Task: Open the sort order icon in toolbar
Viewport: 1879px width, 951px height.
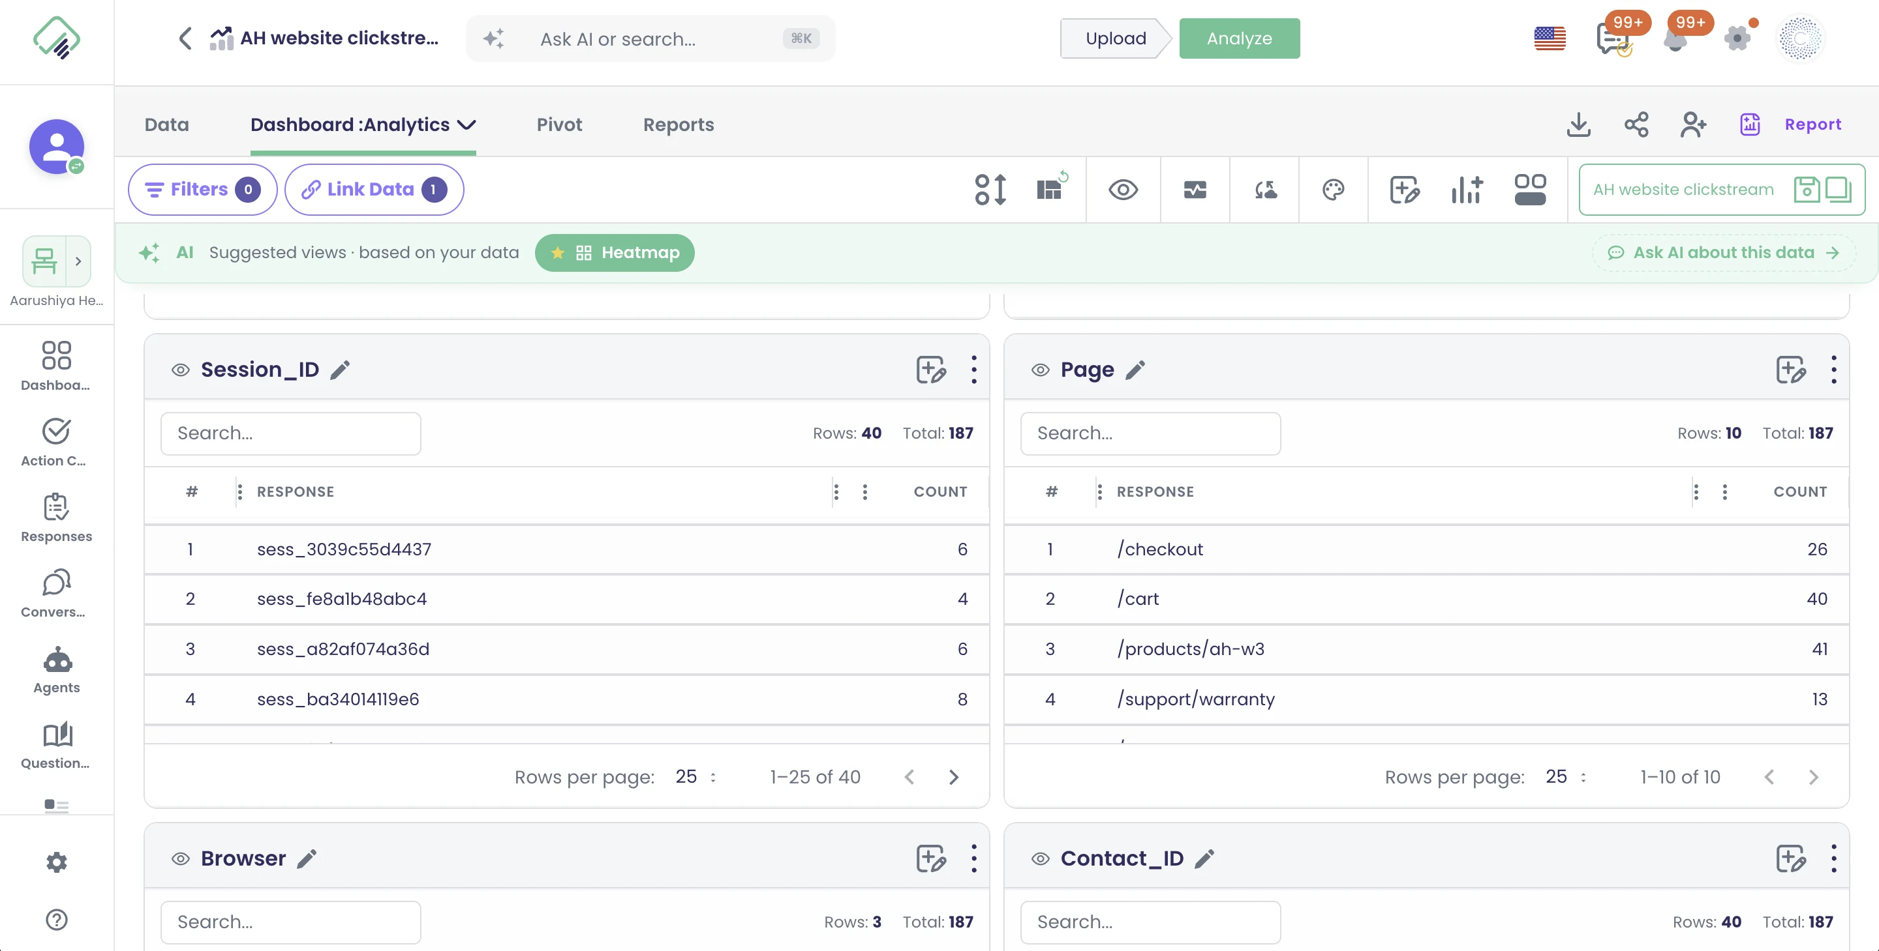Action: 990,190
